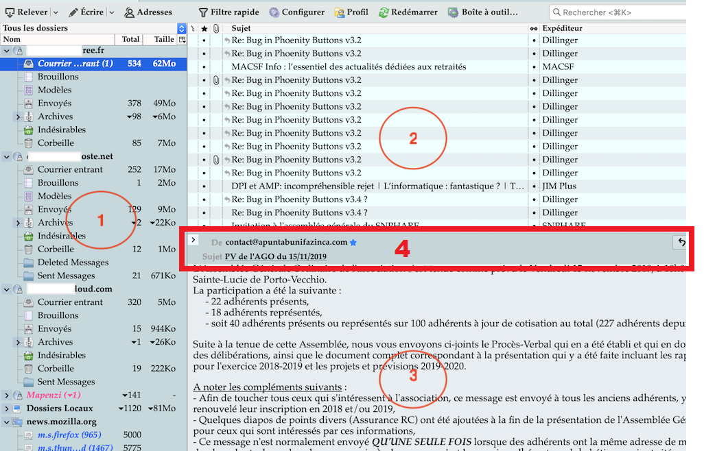Open the MACSF Info message row

(437, 66)
